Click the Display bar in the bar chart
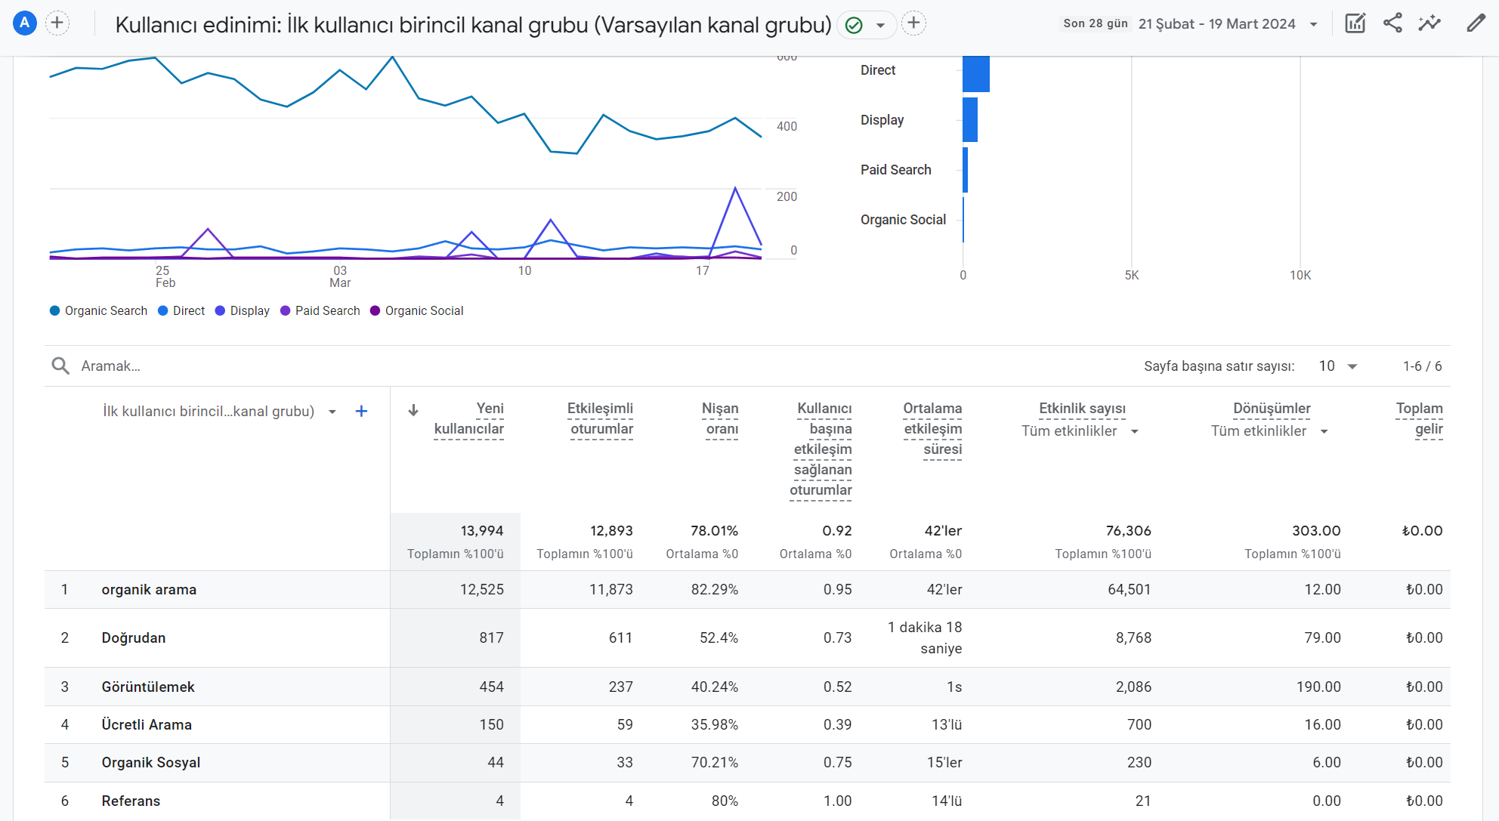 (970, 119)
